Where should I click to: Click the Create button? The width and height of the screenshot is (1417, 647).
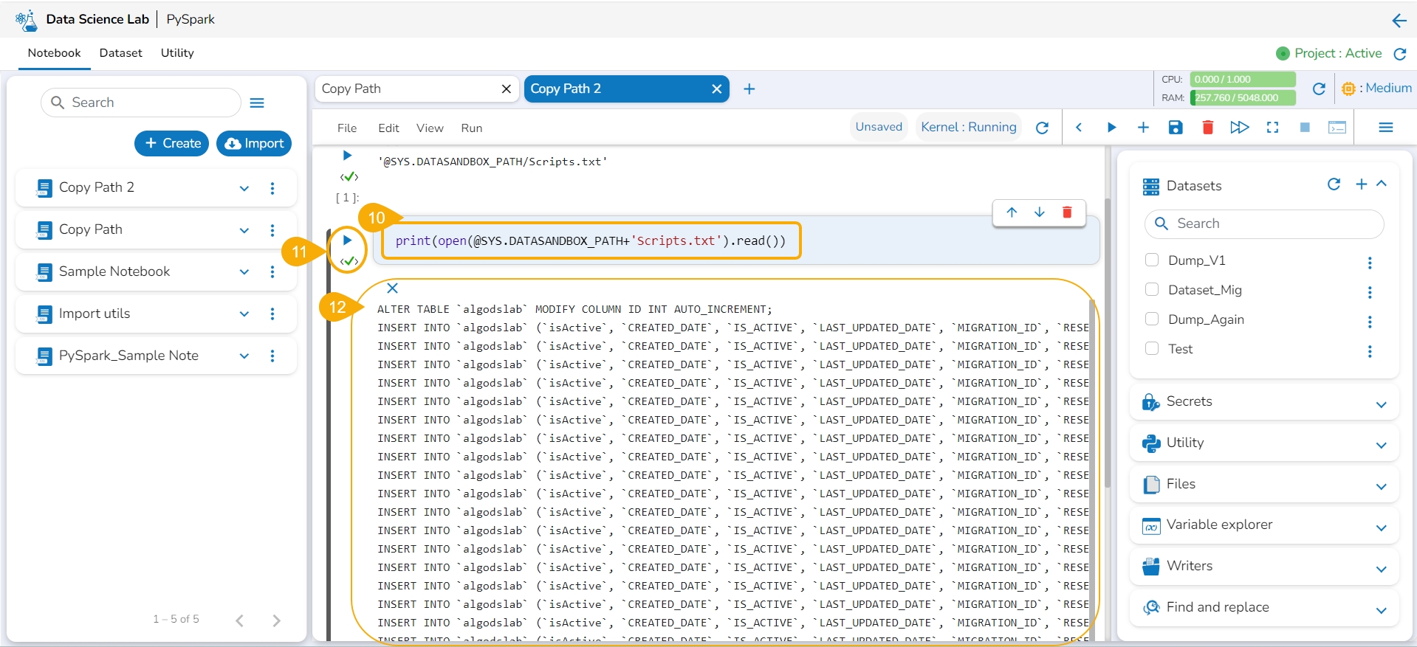(172, 143)
